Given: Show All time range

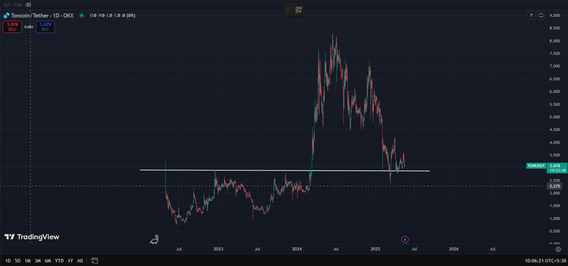Looking at the screenshot, I should [x=80, y=260].
